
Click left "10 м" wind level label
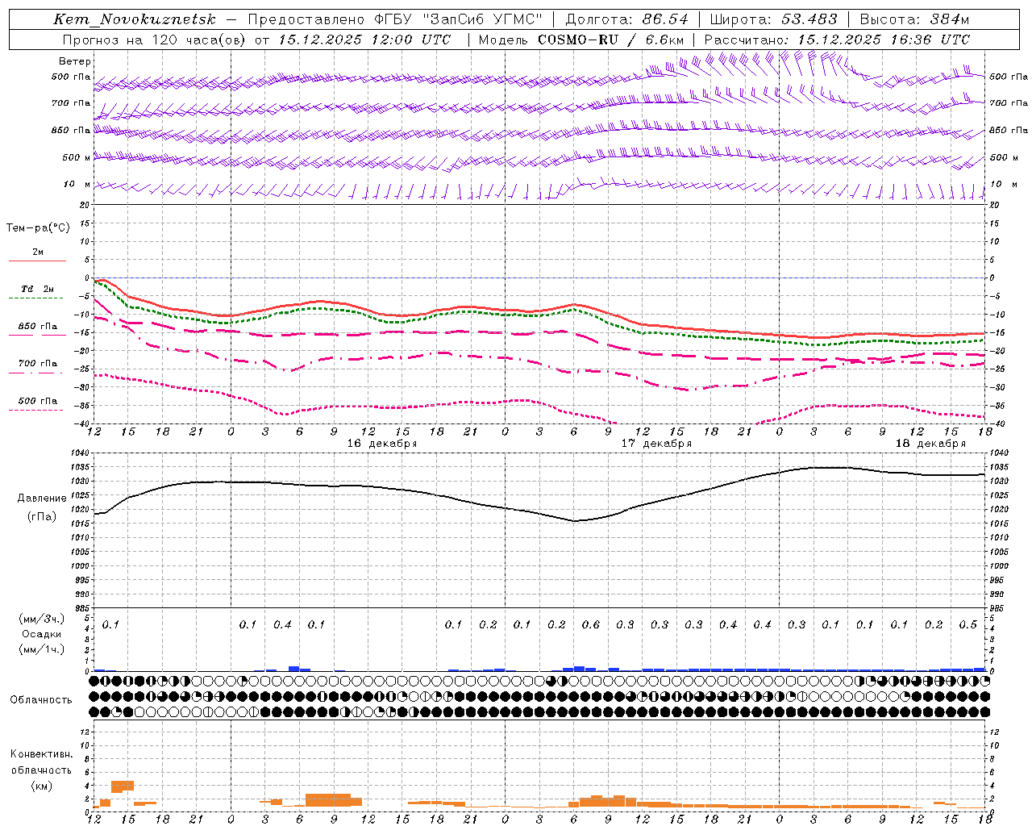77,184
